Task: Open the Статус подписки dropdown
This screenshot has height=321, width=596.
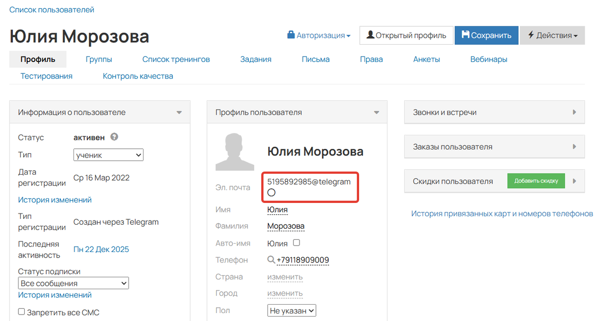Action: point(74,283)
